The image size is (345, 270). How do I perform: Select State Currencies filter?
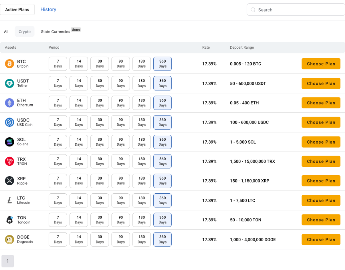point(56,32)
